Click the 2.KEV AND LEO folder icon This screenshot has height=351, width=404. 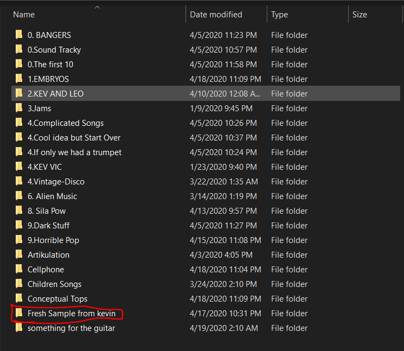[x=19, y=93]
